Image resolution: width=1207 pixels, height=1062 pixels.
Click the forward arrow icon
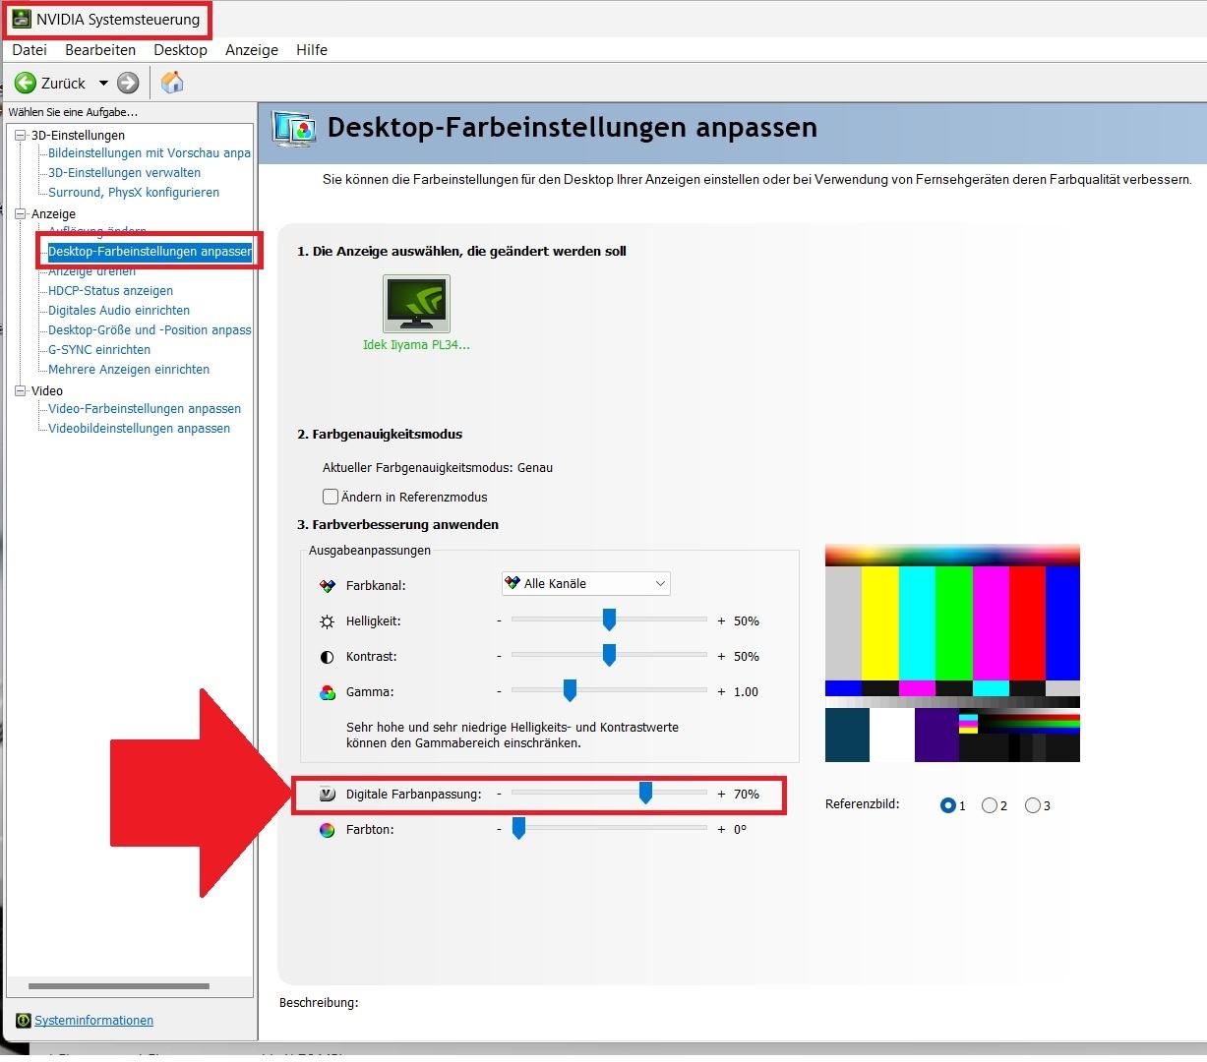(128, 83)
